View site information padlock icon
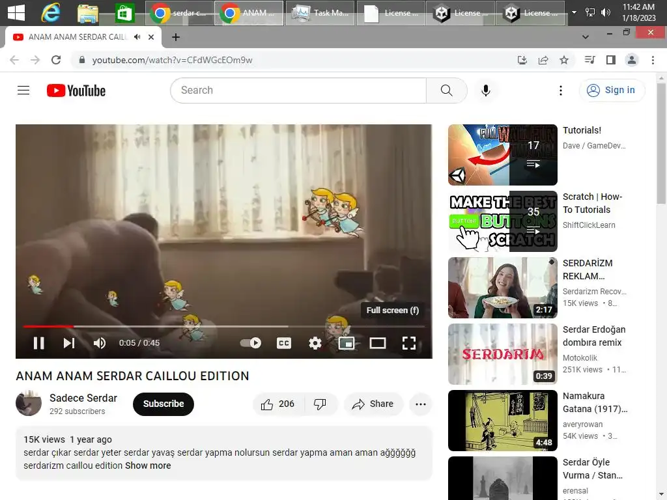667x500 pixels. [82, 60]
